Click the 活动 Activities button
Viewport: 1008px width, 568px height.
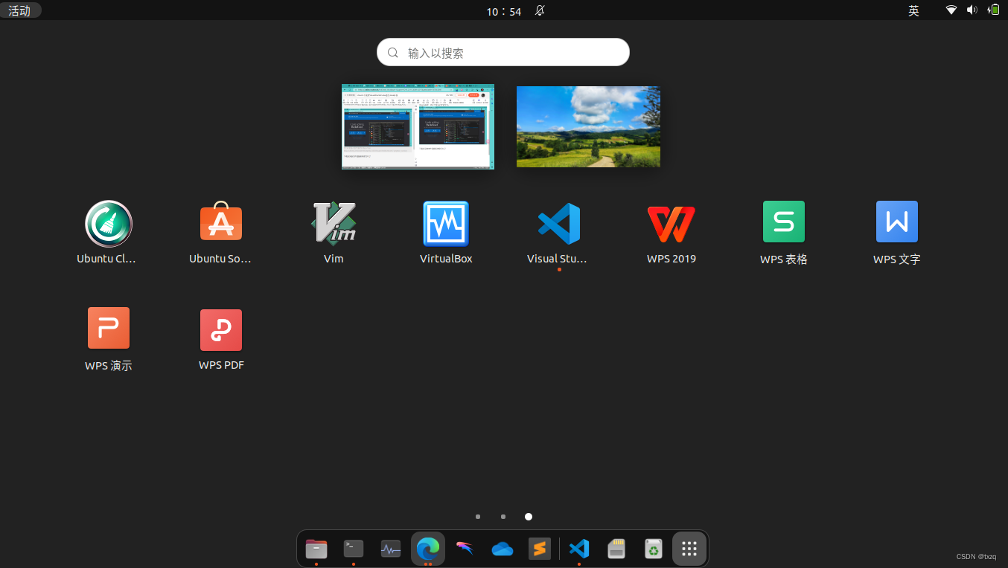[x=19, y=10]
